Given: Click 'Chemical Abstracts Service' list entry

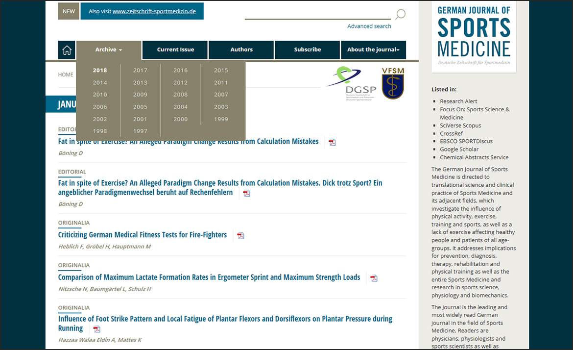Looking at the screenshot, I should [x=474, y=157].
